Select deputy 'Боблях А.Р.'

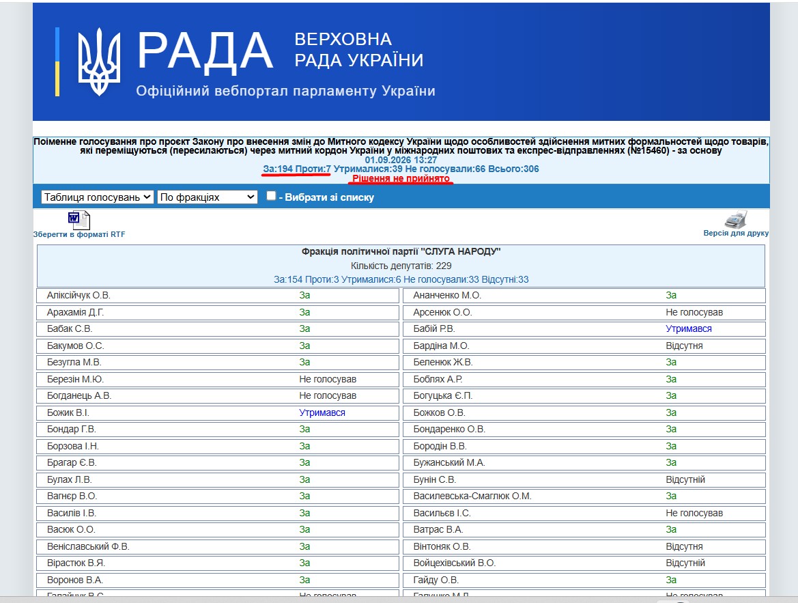[438, 379]
